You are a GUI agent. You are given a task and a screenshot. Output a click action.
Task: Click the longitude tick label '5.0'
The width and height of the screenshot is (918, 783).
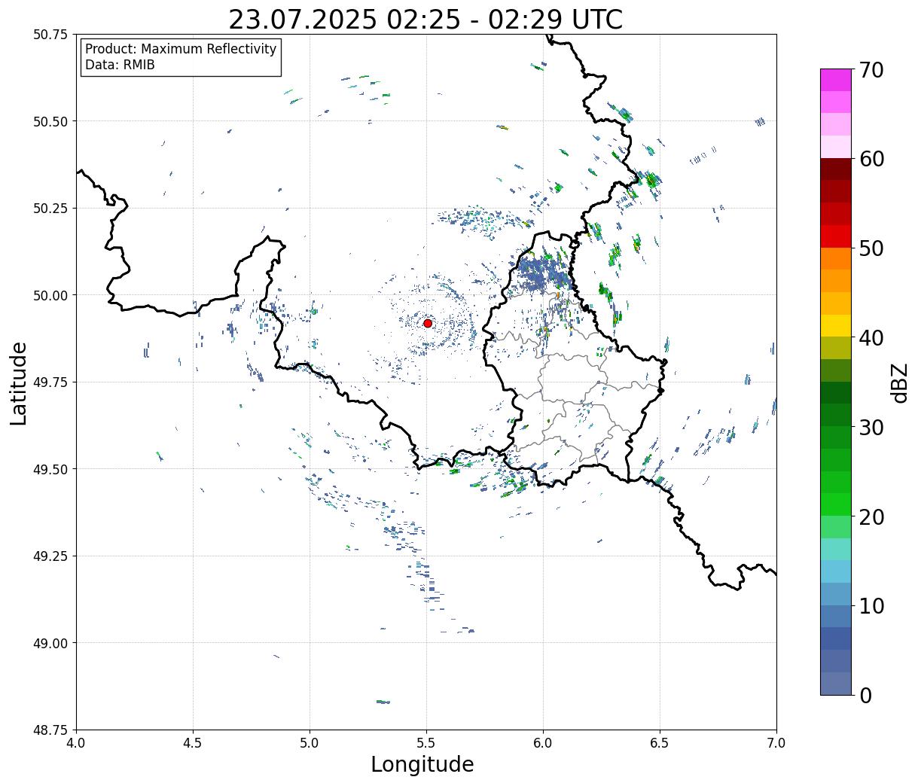click(x=310, y=743)
